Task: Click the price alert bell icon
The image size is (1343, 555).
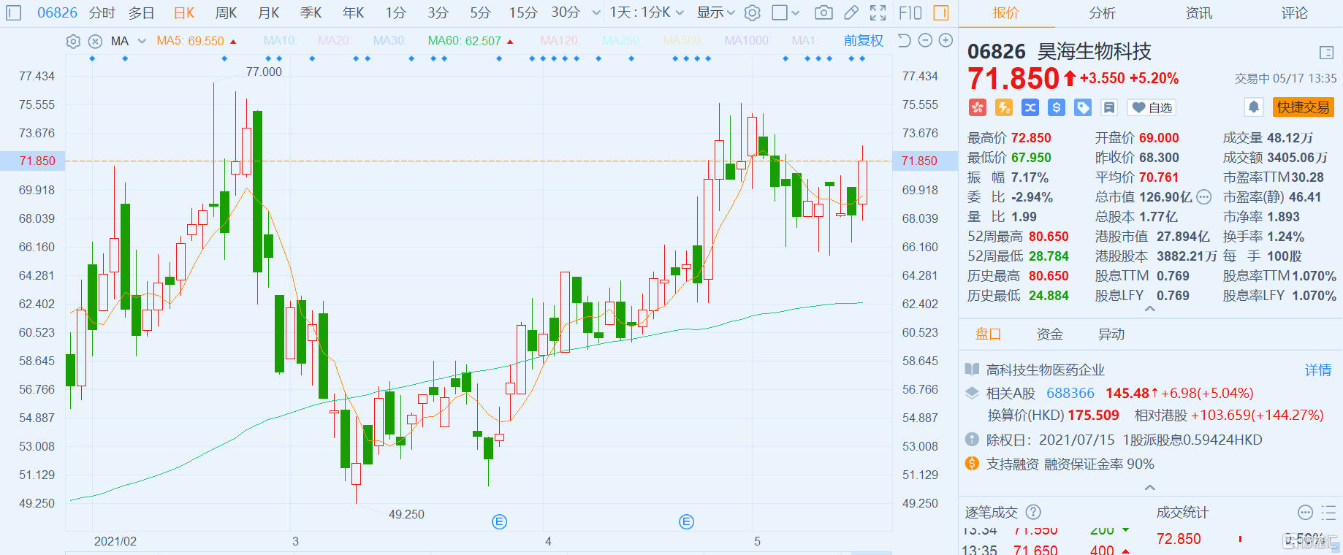Action: pos(1254,107)
